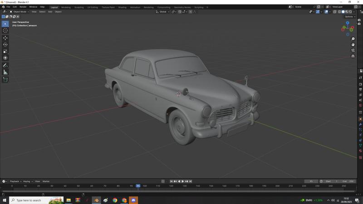363x204 pixels.
Task: Switch to the Sculpting workspace tab
Action: click(79, 7)
